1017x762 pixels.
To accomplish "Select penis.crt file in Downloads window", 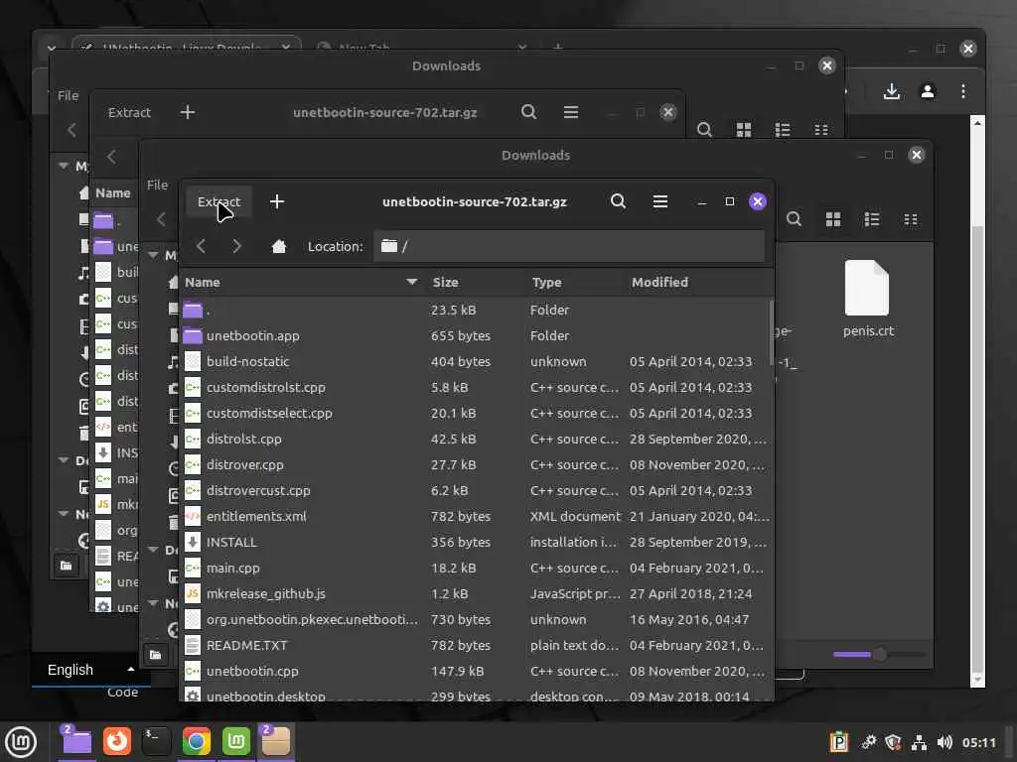I will click(868, 299).
